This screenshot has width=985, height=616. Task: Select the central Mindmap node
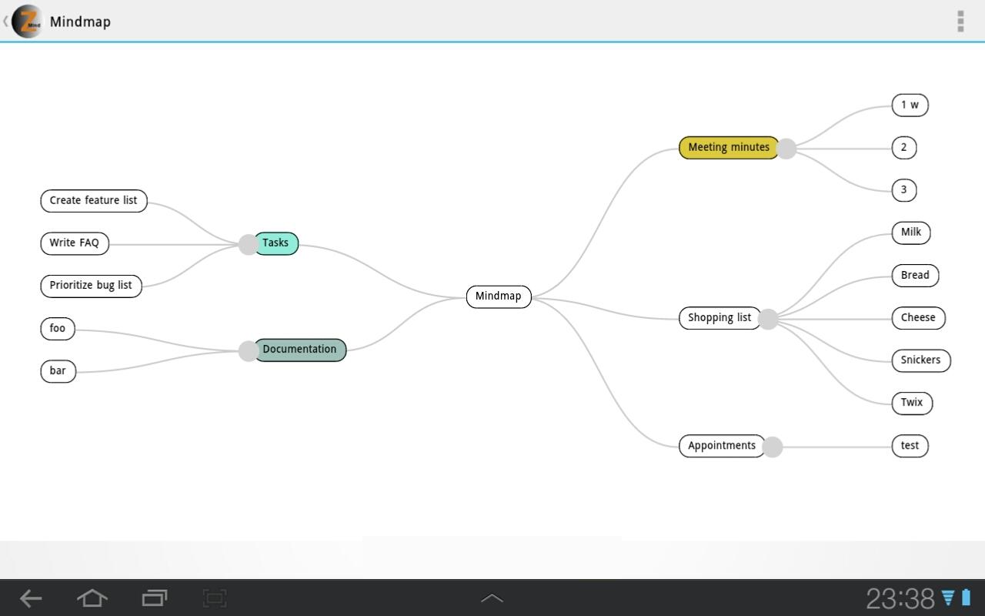click(499, 296)
